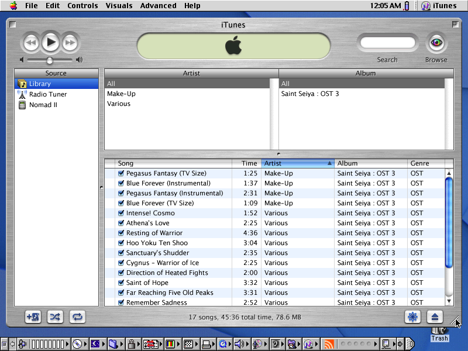
Task: Select All in the Artist browser
Action: (187, 84)
